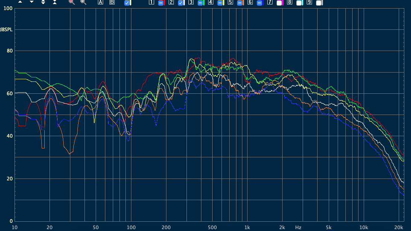Click the boxed number 3 trace button
The height and width of the screenshot is (231, 411).
click(x=191, y=2)
